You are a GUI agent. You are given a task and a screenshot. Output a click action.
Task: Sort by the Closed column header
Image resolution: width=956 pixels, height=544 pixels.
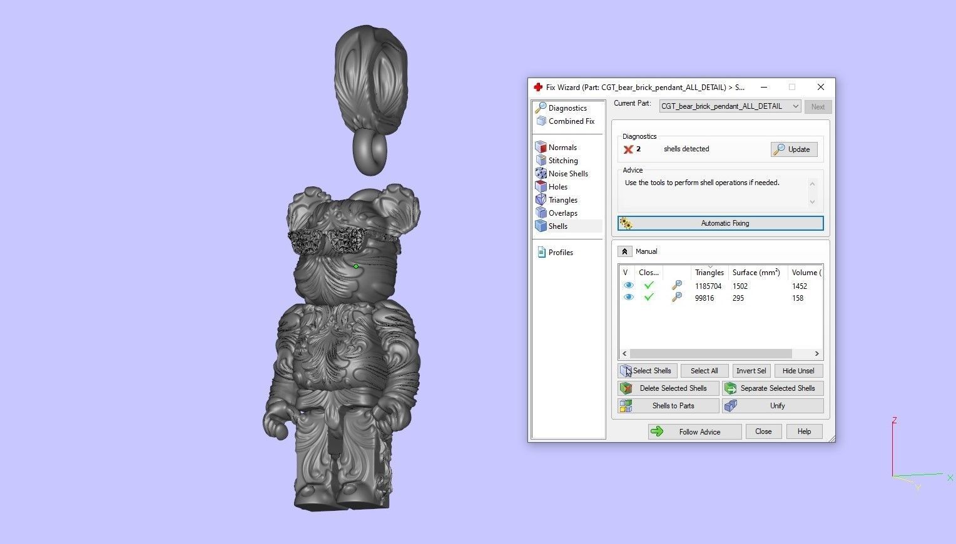point(648,273)
